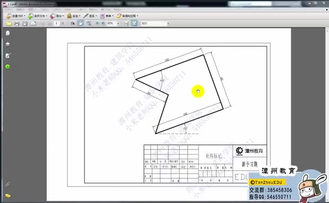Open the Create PDF dropdown
329x203 pixels.
pos(16,16)
